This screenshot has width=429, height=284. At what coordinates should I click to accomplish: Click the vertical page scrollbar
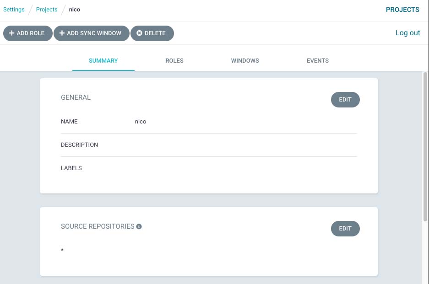425,146
